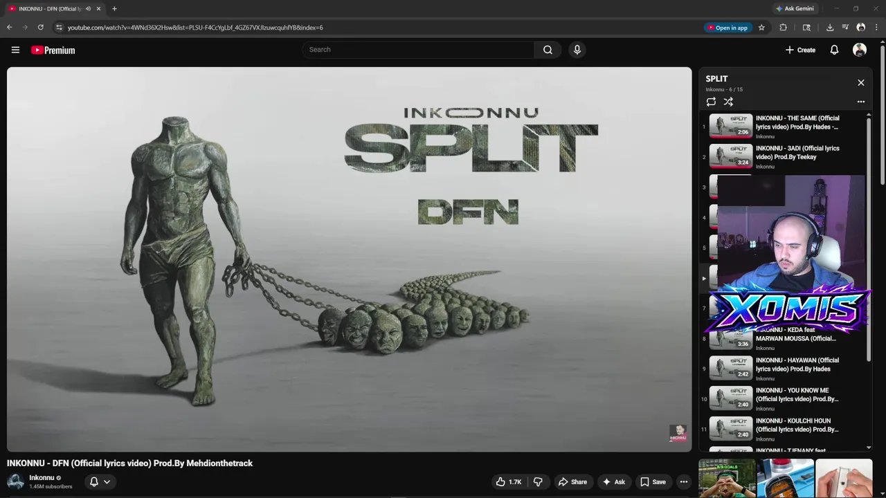The image size is (886, 498).
Task: Mute tab via speaker icon on tab
Action: click(88, 9)
